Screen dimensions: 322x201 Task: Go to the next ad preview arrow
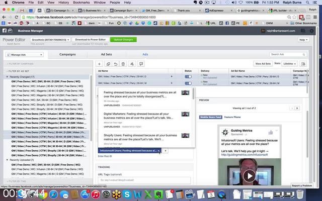(x=297, y=108)
